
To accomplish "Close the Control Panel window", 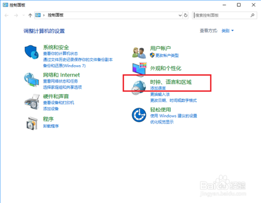I will click(254, 5).
